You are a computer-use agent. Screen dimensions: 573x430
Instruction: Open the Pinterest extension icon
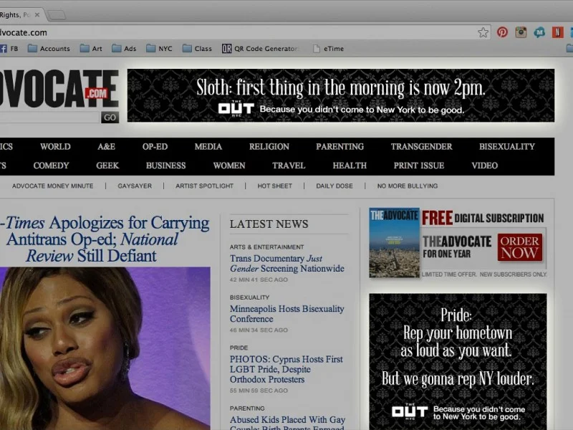(502, 32)
